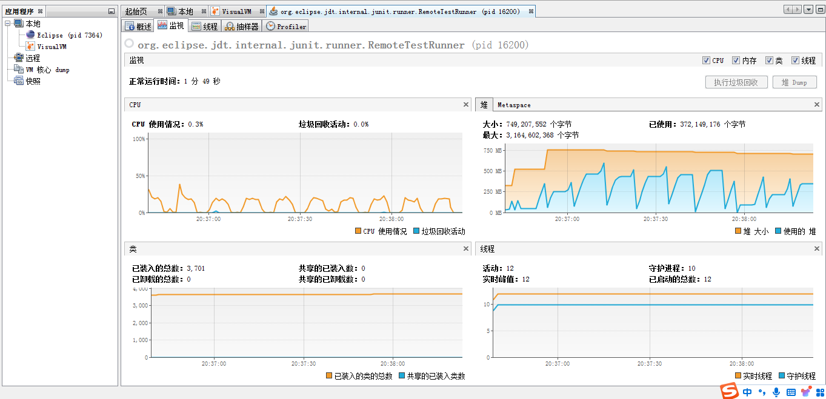Open the Profiler subtab
Screen dimensions: 826x399
pyautogui.click(x=286, y=26)
